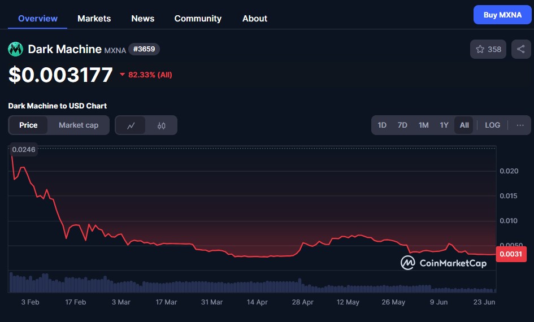Set chart range to All
Screen dimensions: 534x322
click(464, 125)
